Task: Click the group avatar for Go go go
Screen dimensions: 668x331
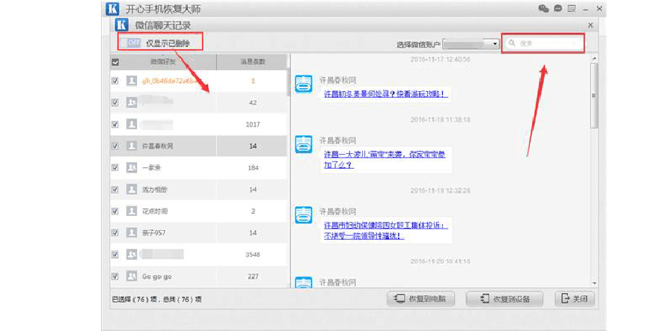Action: [x=131, y=276]
